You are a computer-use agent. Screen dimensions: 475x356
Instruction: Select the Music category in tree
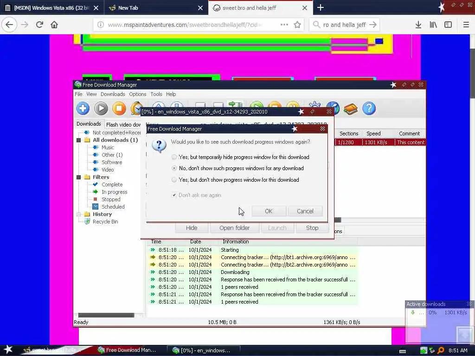point(108,147)
